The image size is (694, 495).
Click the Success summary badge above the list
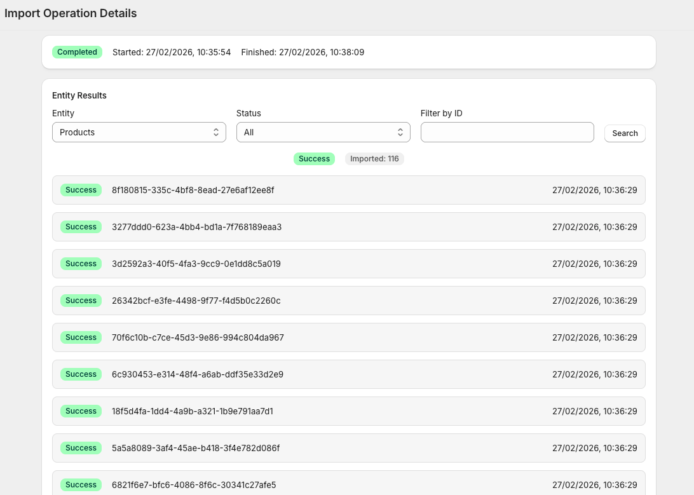click(314, 159)
